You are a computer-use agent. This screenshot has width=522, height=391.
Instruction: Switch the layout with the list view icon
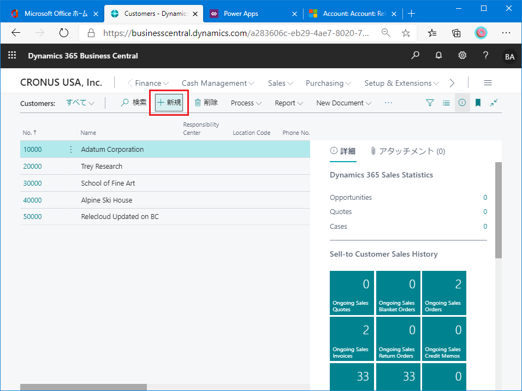[x=446, y=103]
